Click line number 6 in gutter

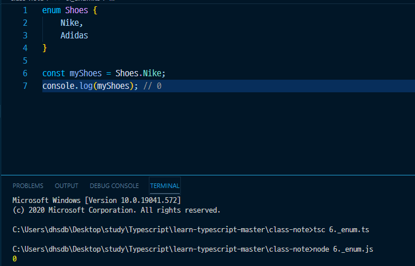point(25,73)
